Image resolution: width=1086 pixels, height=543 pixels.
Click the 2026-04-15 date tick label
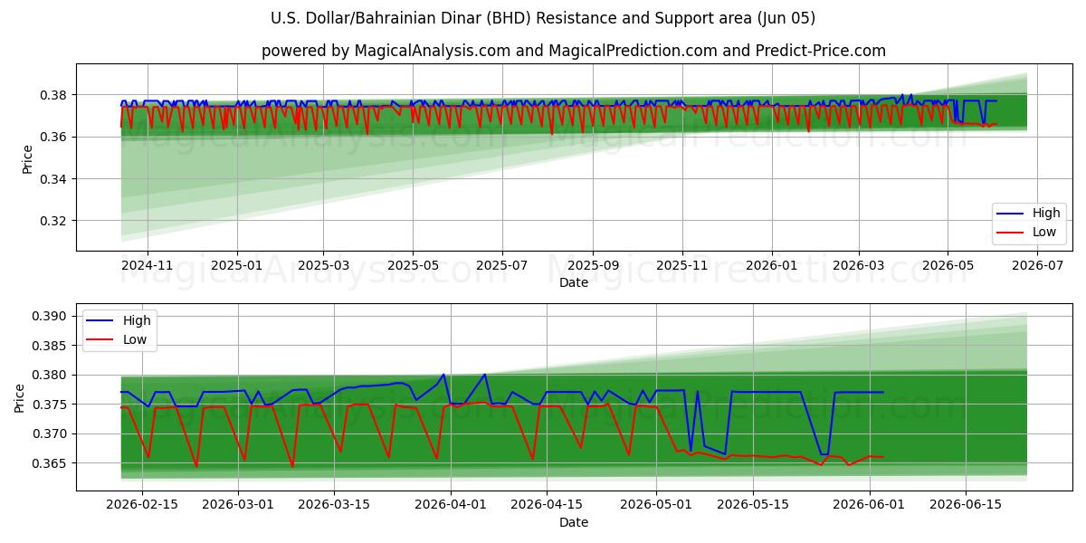[x=547, y=506]
